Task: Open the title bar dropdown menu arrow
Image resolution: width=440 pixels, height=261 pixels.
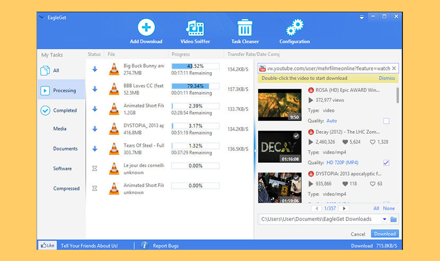Action: pos(362,17)
